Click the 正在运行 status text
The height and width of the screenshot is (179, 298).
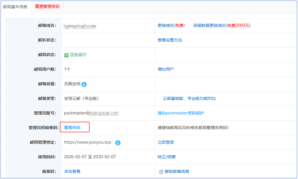pyautogui.click(x=78, y=55)
